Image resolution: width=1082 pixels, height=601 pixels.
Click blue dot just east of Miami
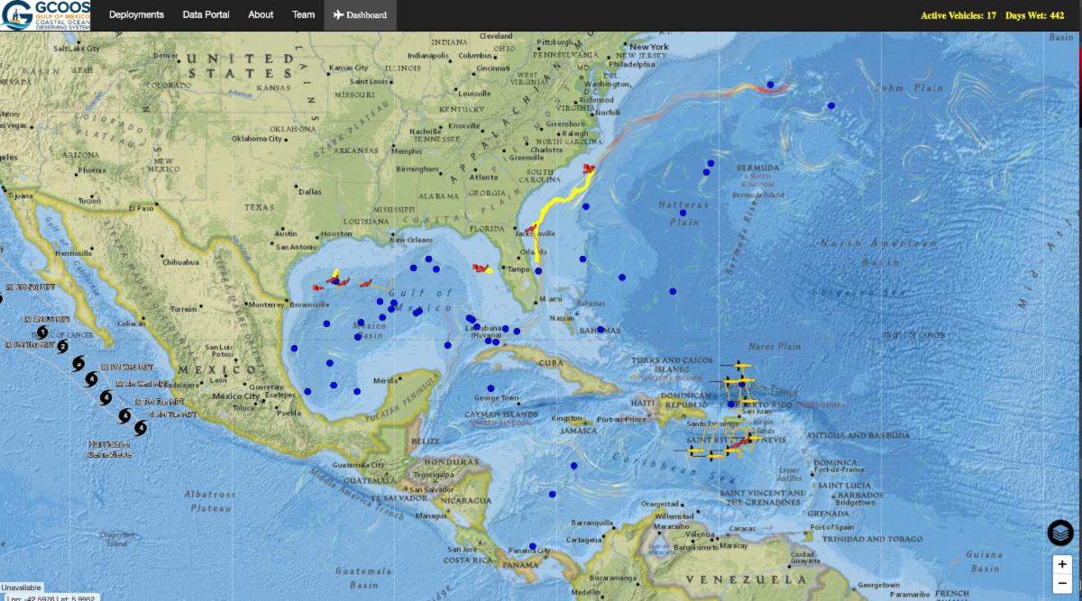coord(538,271)
